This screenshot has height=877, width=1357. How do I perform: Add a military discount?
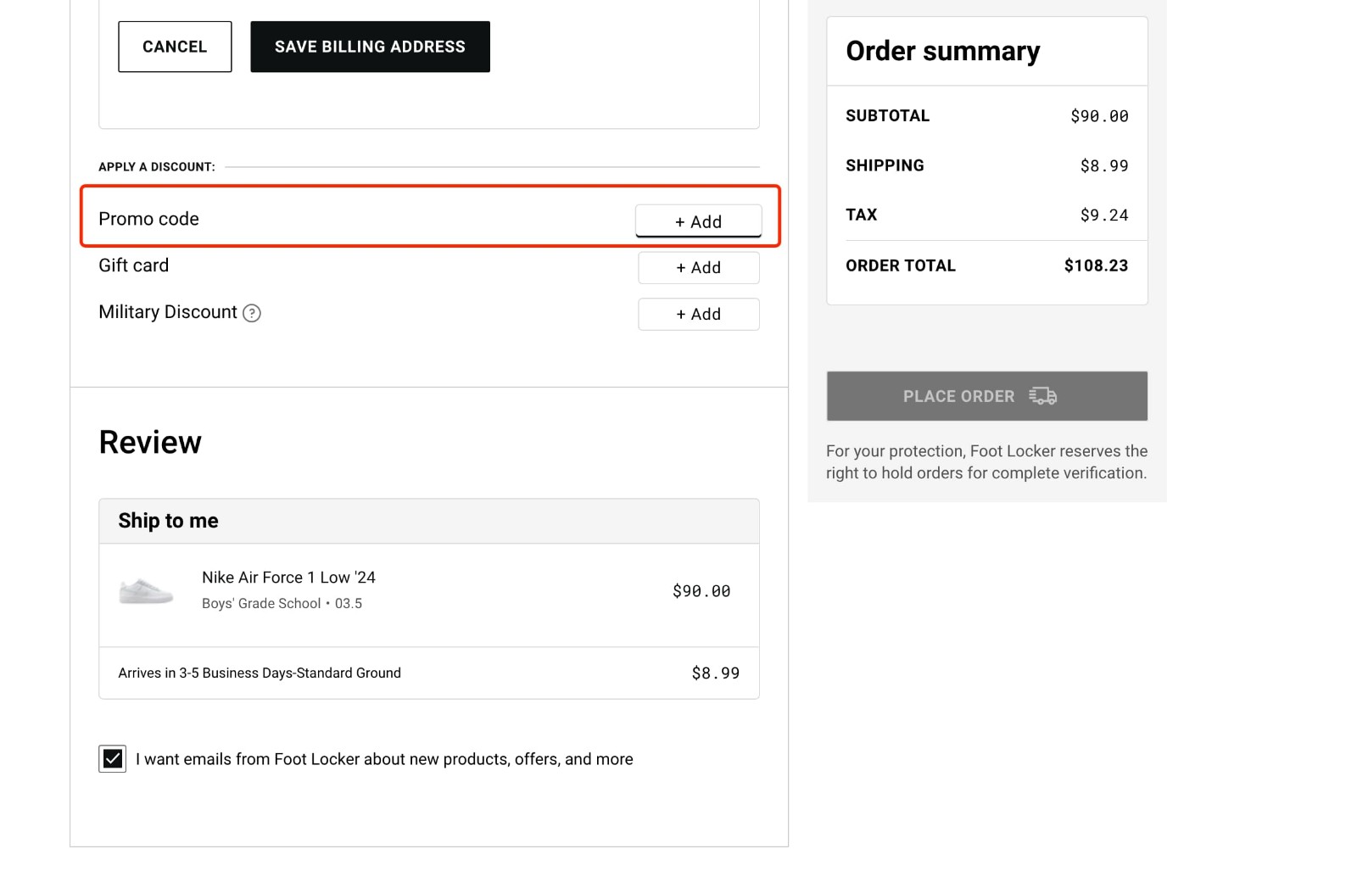(x=698, y=314)
